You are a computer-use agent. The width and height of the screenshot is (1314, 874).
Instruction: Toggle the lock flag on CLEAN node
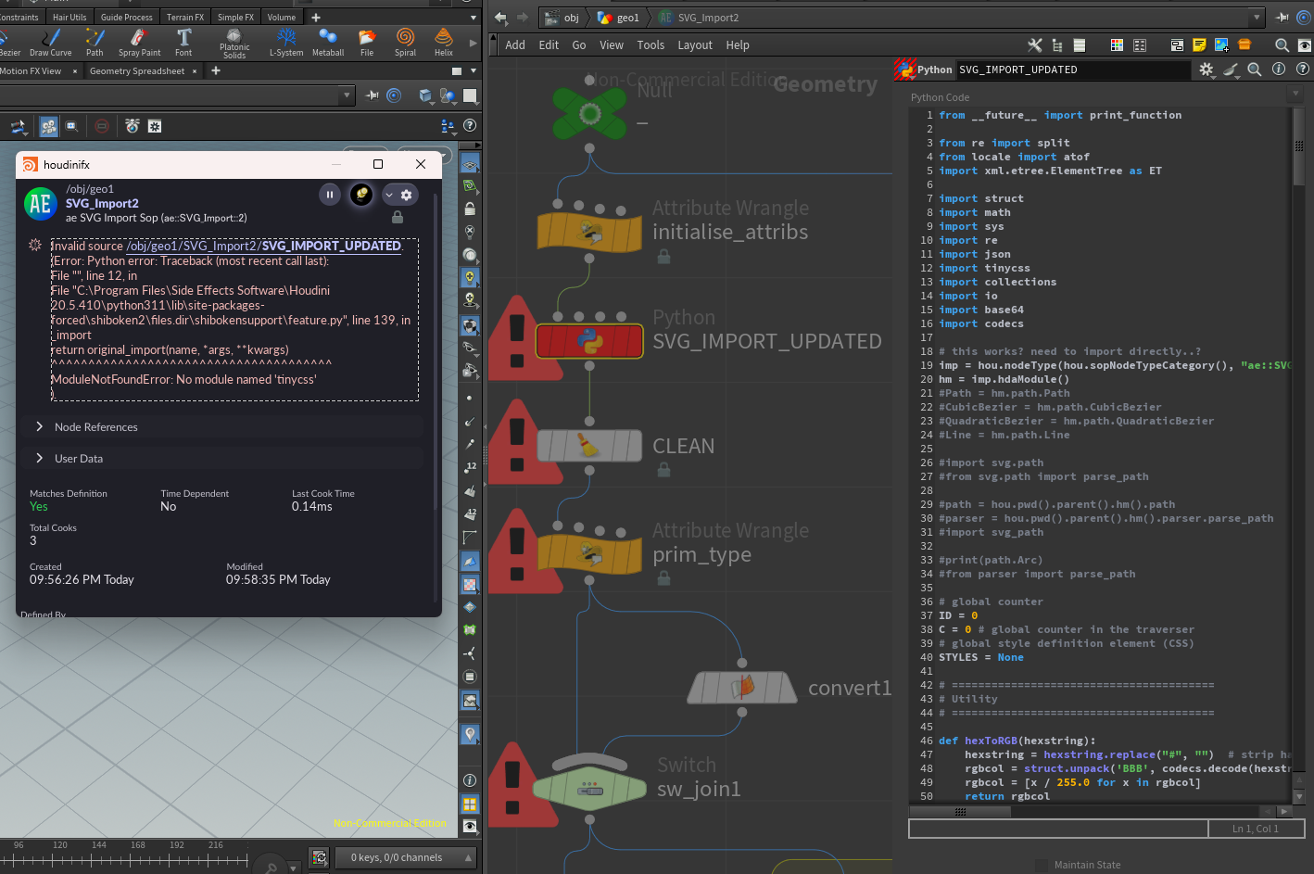click(x=663, y=470)
